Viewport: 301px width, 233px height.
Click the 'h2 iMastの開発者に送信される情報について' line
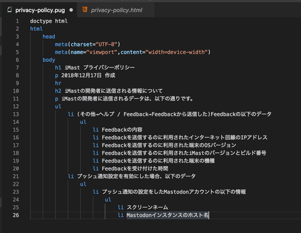(x=109, y=91)
